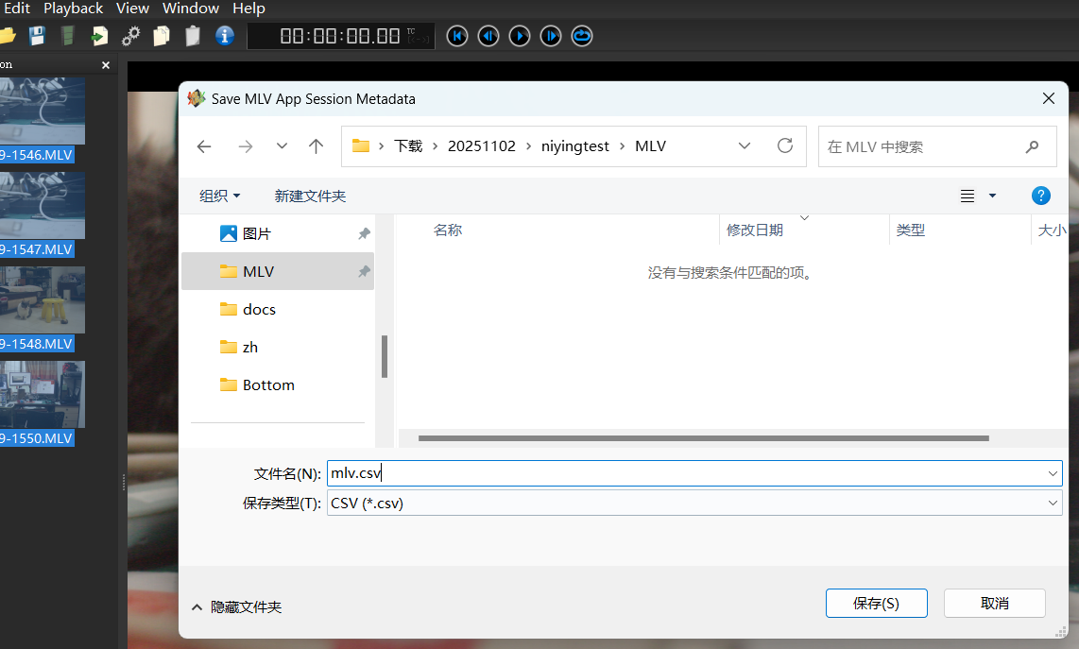Close the Save MLV App Session dialog
This screenshot has width=1079, height=649.
(1048, 98)
